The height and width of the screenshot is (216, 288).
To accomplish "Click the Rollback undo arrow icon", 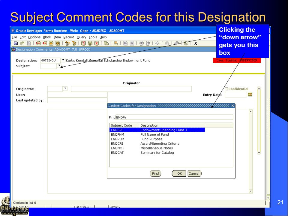I will point(22,43).
